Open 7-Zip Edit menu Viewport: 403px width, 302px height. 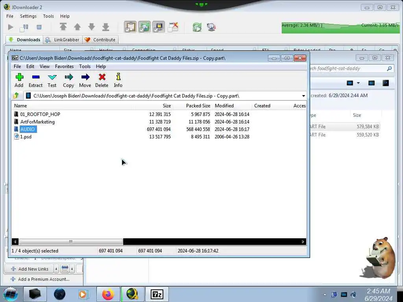click(30, 66)
